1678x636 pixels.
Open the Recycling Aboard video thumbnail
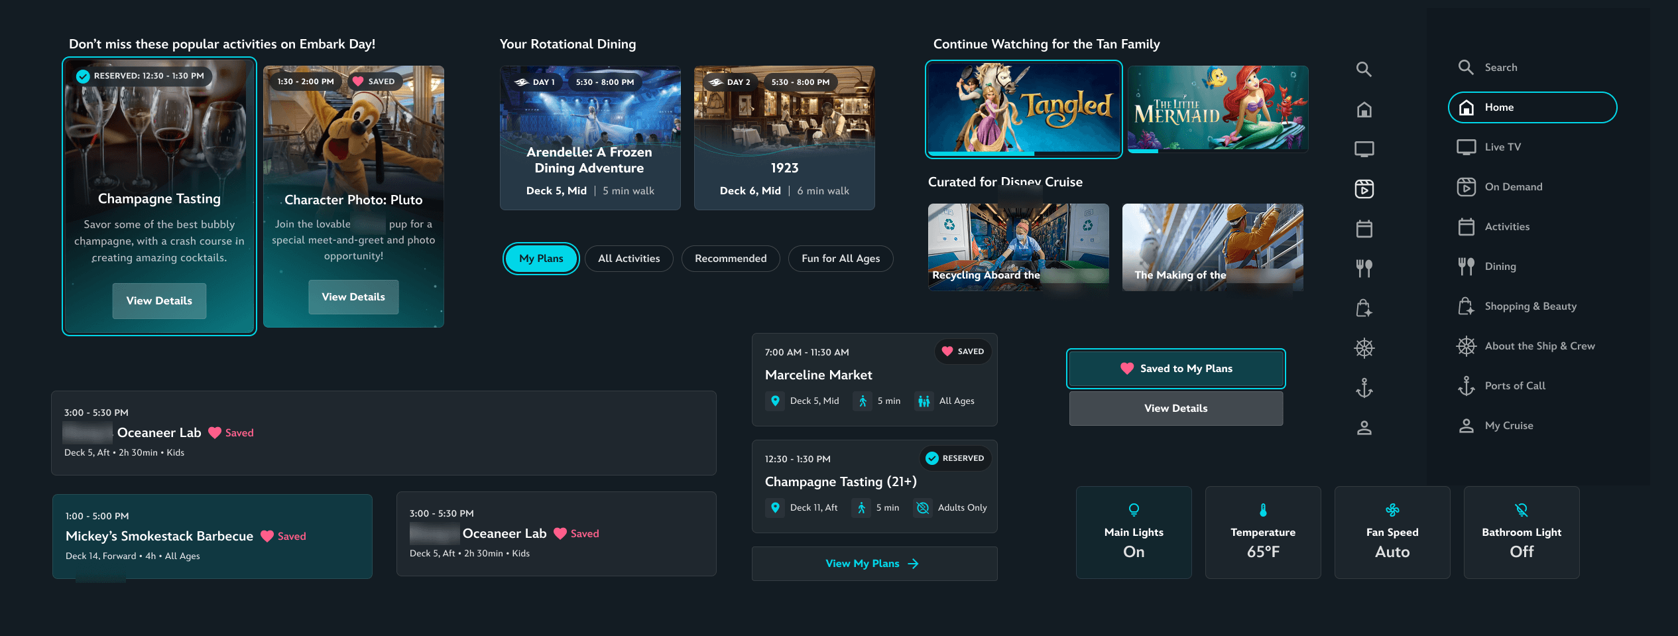(1018, 247)
